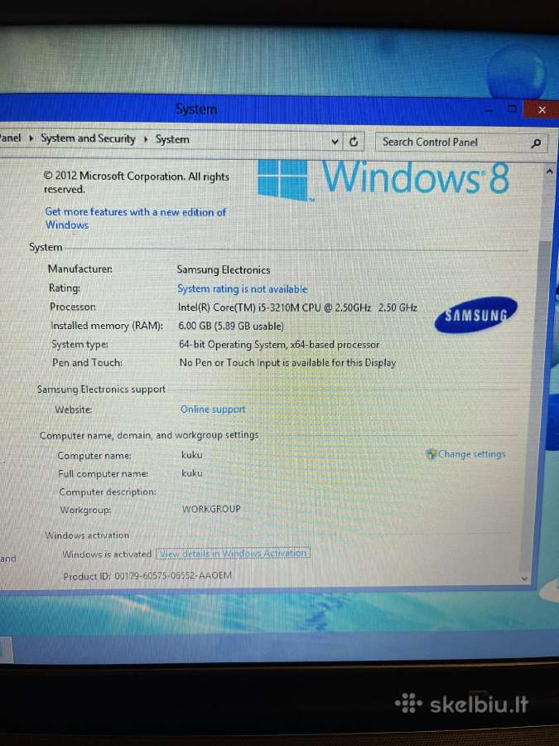Close the System window
The width and height of the screenshot is (559, 746).
pos(541,110)
